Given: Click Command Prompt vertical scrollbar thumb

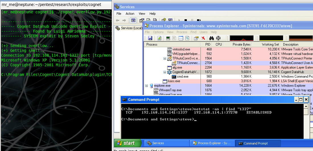Looking at the screenshot, I should pyautogui.click(x=306, y=112).
